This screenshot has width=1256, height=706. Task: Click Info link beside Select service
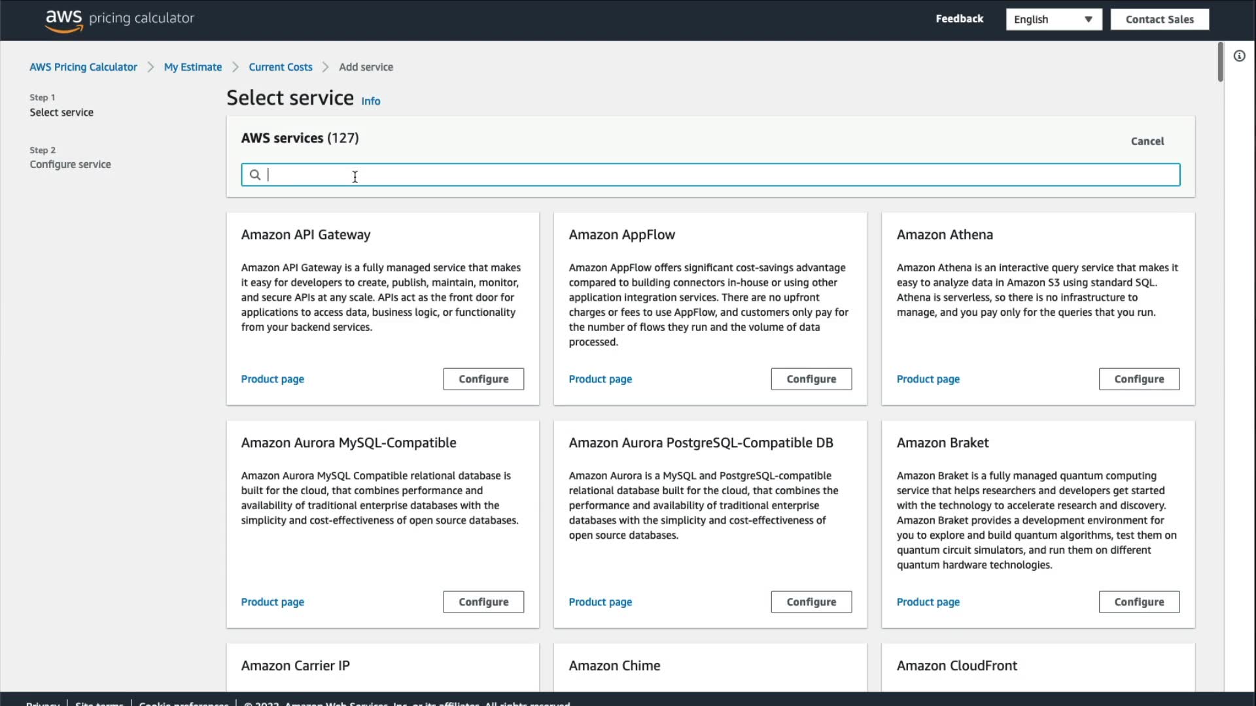(370, 101)
